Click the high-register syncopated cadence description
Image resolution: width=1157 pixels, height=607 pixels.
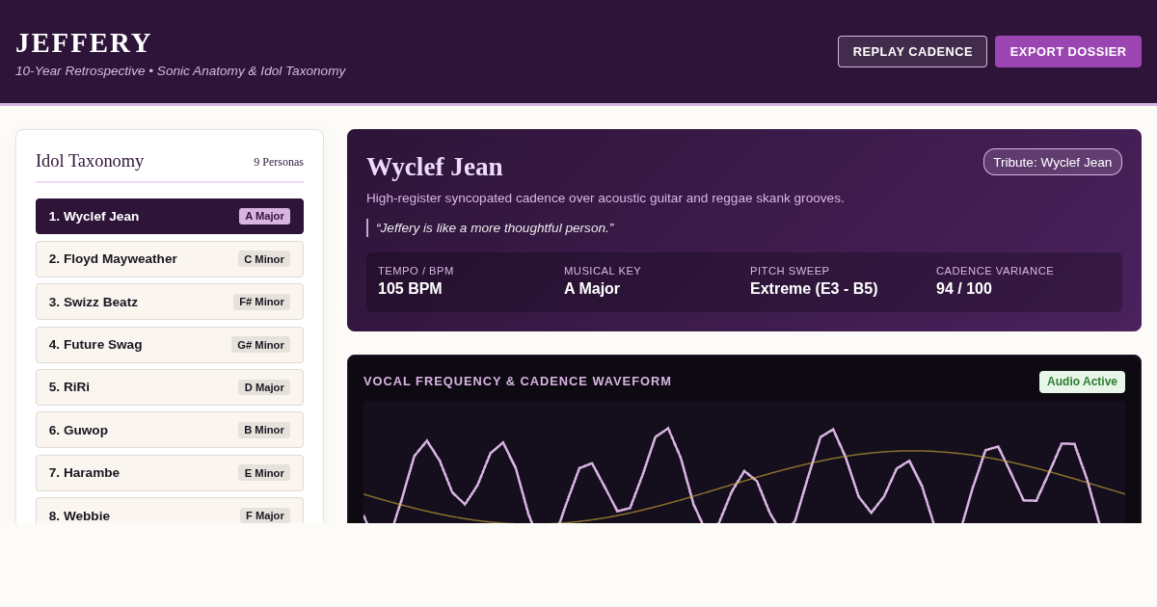point(605,198)
